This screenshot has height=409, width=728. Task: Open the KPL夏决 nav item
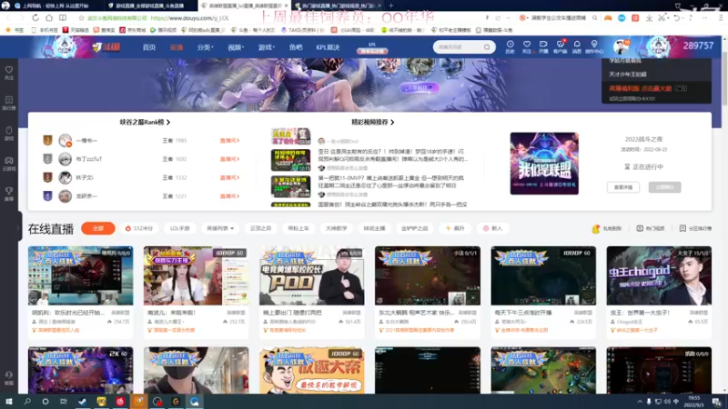[328, 47]
